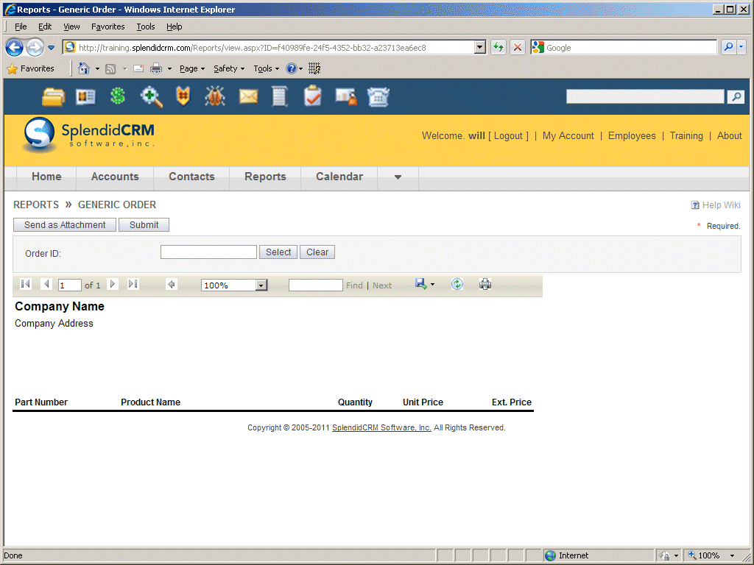Click the envelope email icon
The width and height of the screenshot is (754, 565).
point(248,96)
